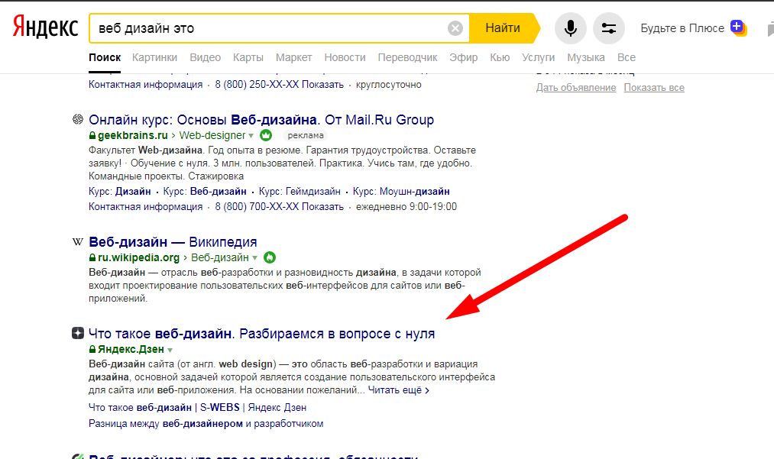Open the Видео tab
The image size is (774, 459).
[x=206, y=57]
